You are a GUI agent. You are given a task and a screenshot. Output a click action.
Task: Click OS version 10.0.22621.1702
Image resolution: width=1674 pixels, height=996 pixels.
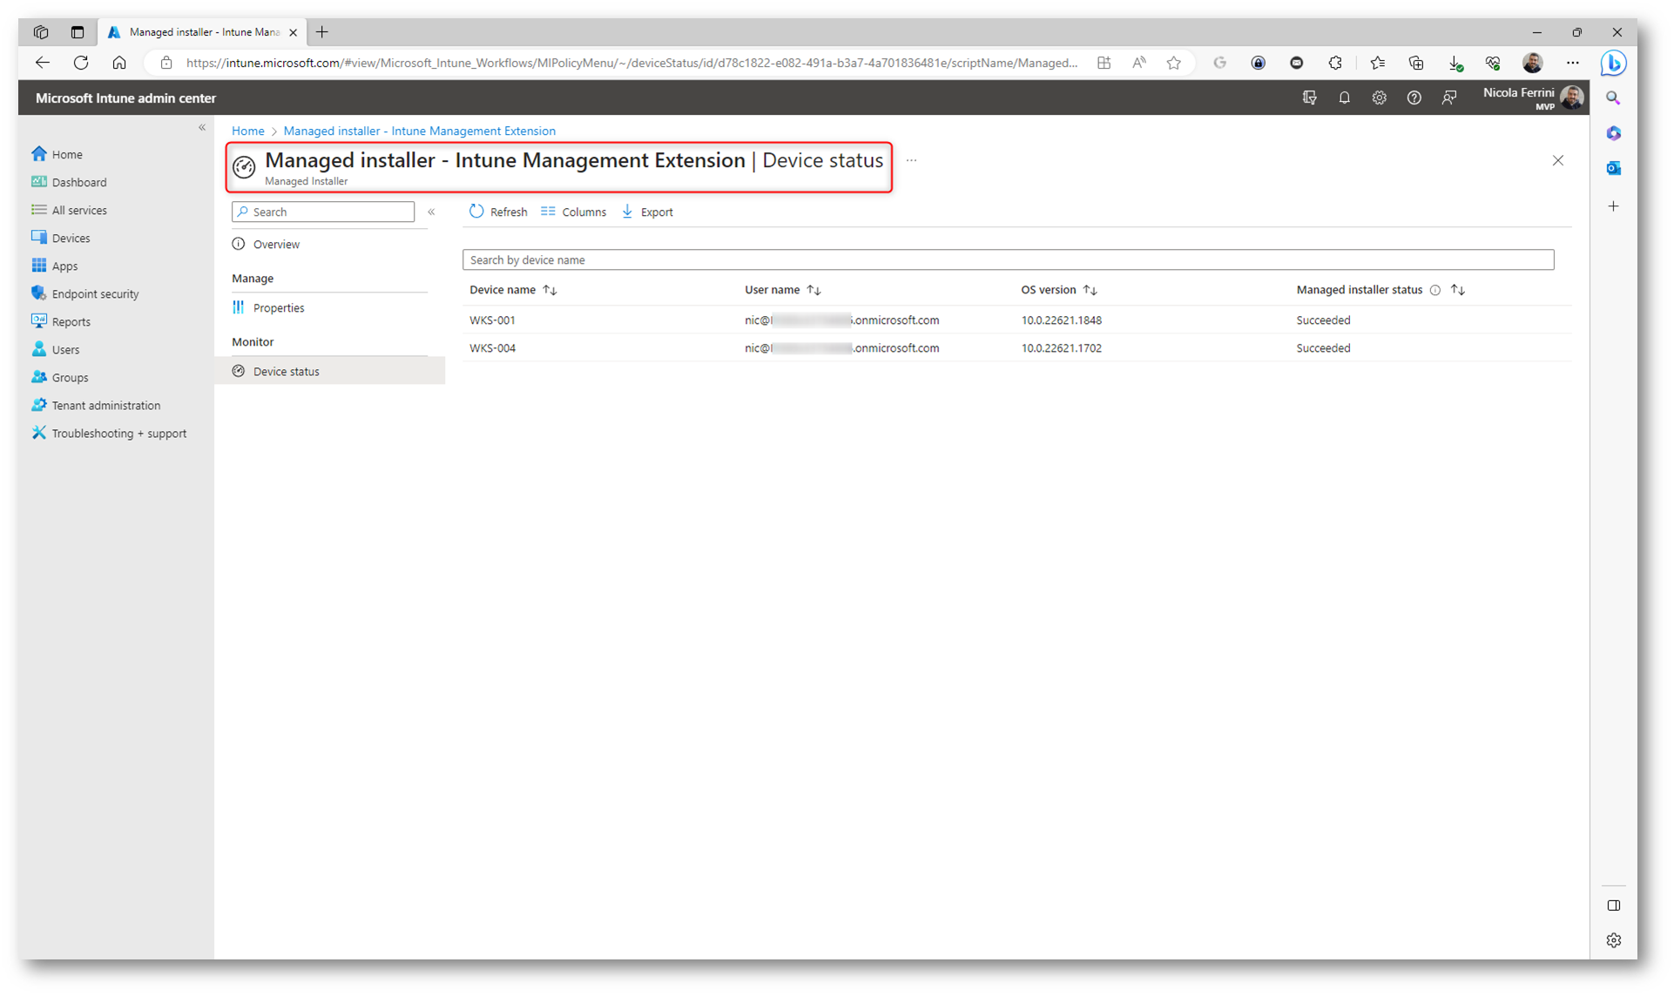click(1061, 348)
